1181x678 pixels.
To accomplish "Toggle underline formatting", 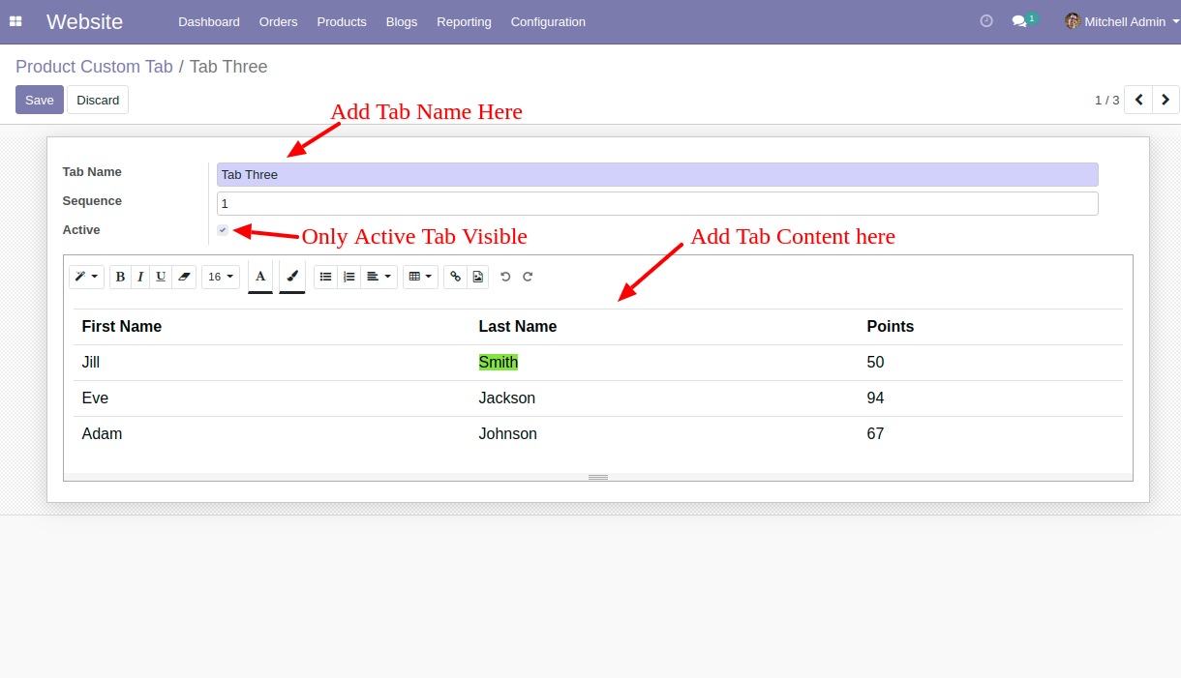I will coord(161,277).
